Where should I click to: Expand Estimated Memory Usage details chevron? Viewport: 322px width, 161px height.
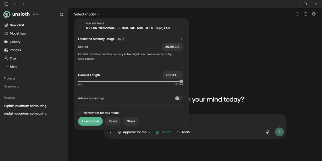[181, 39]
